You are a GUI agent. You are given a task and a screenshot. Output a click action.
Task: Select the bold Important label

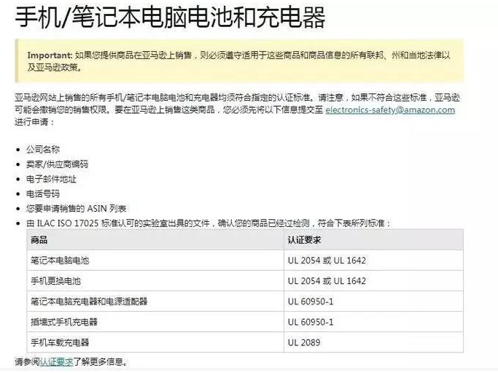[48, 55]
